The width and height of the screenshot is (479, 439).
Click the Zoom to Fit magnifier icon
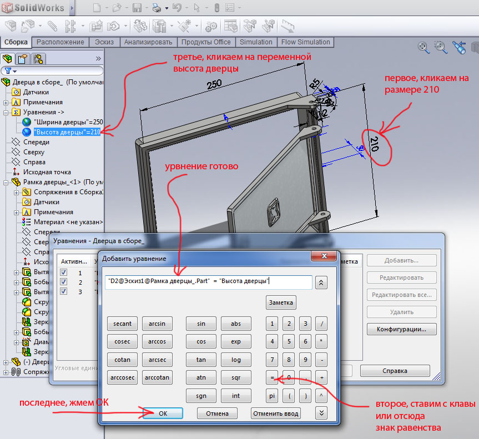423,47
